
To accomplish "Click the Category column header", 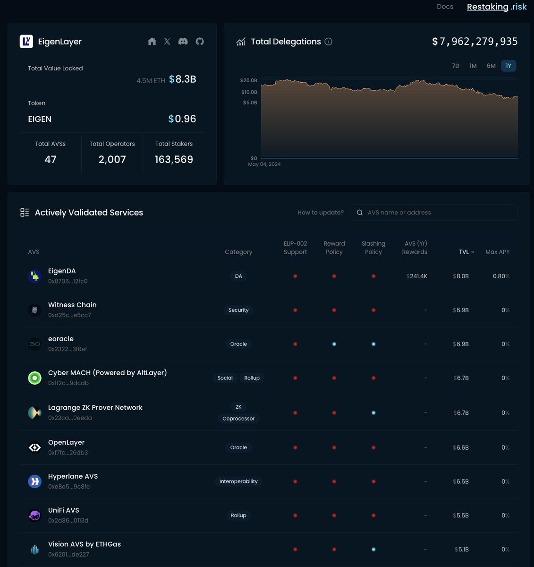I will click(x=238, y=252).
